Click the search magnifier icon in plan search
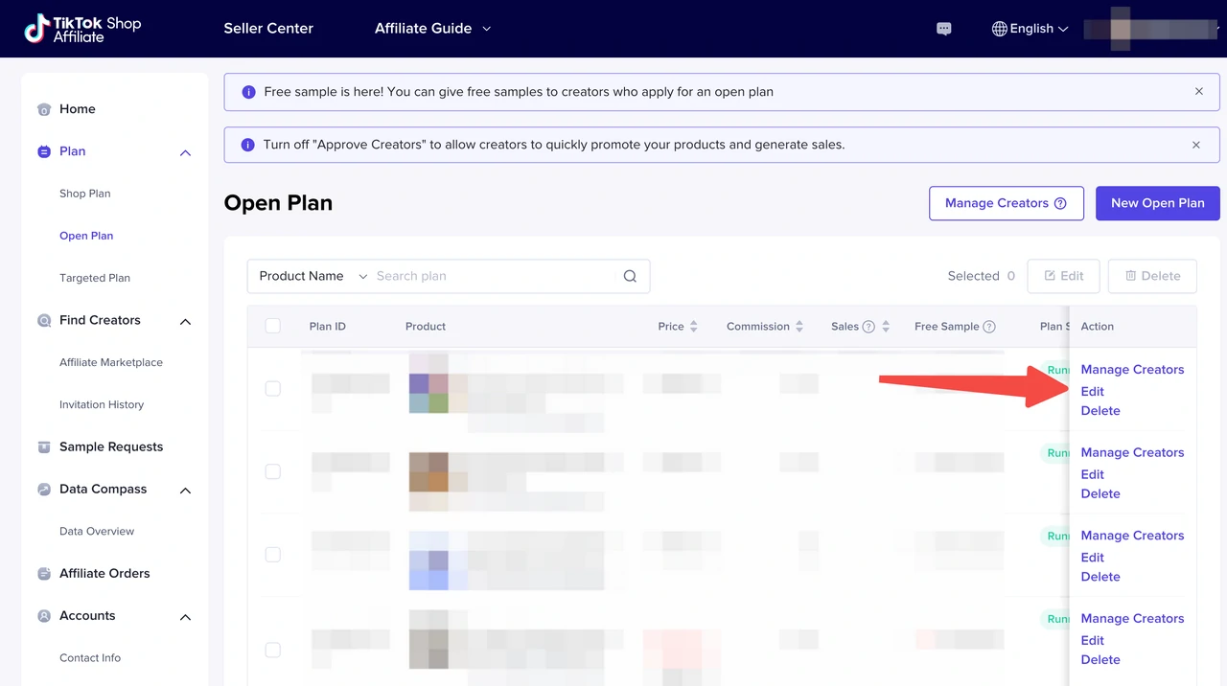This screenshot has width=1227, height=686. coord(630,276)
